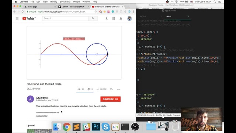Open Sublime Text from the Dock
Screen dimensions: 236x133
76,127
